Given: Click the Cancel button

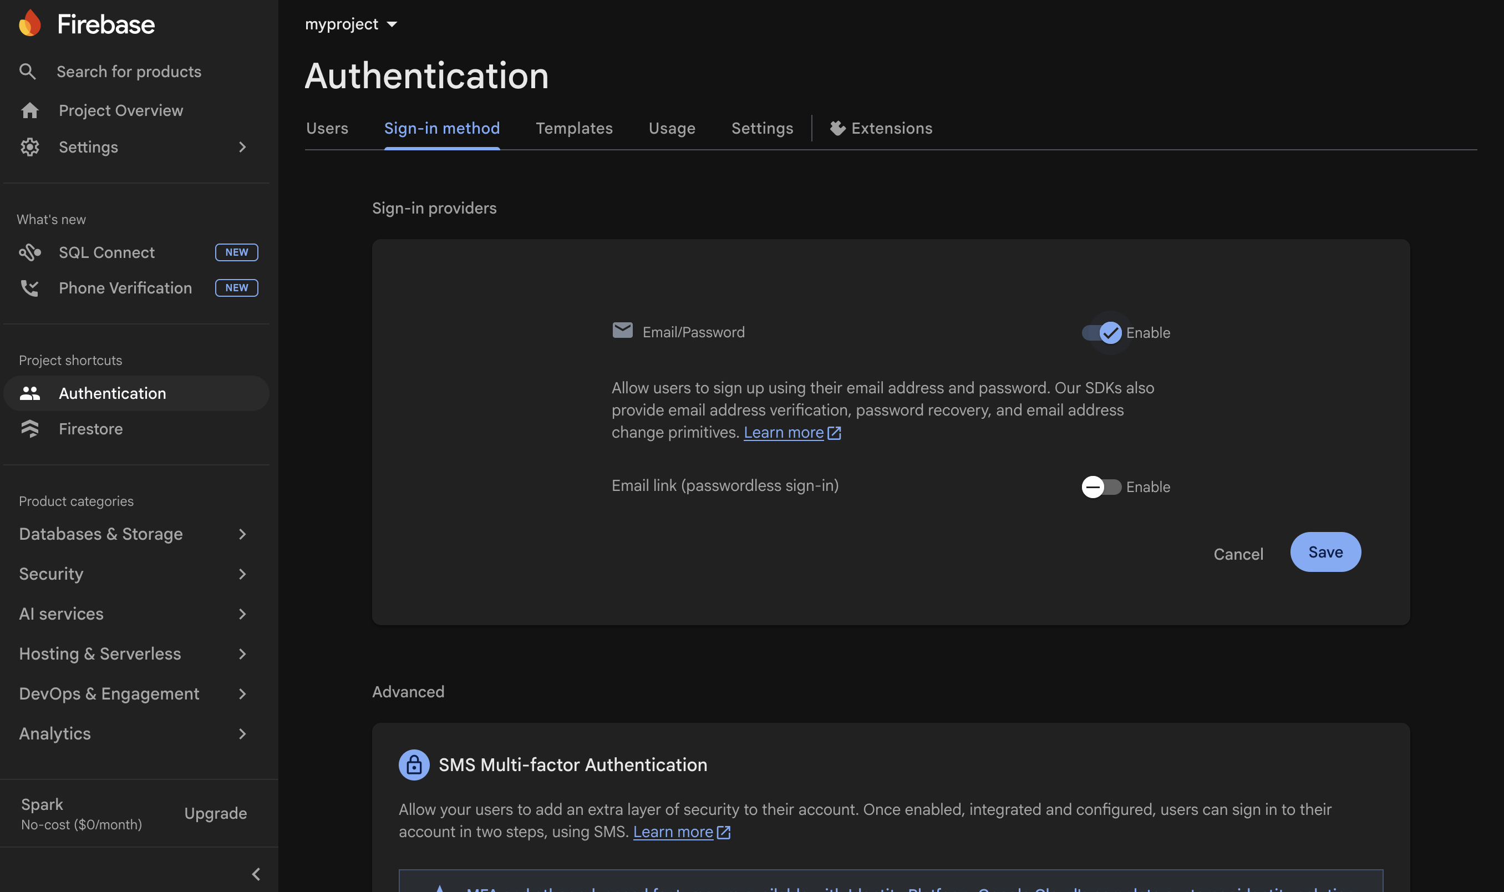Looking at the screenshot, I should [x=1238, y=554].
